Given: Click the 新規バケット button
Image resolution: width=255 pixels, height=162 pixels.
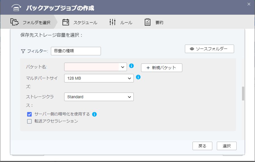Looking at the screenshot, I should 162,68.
